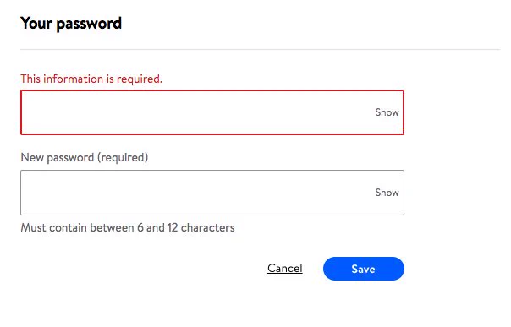The width and height of the screenshot is (511, 327).
Task: Click the 'New password (required)' label
Action: coord(85,157)
